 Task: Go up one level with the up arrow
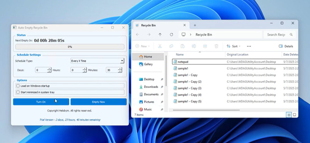point(160,35)
